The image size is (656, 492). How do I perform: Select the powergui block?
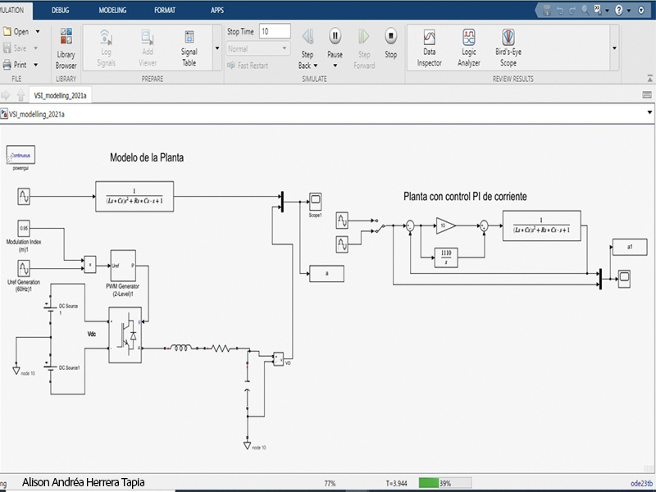[x=20, y=155]
